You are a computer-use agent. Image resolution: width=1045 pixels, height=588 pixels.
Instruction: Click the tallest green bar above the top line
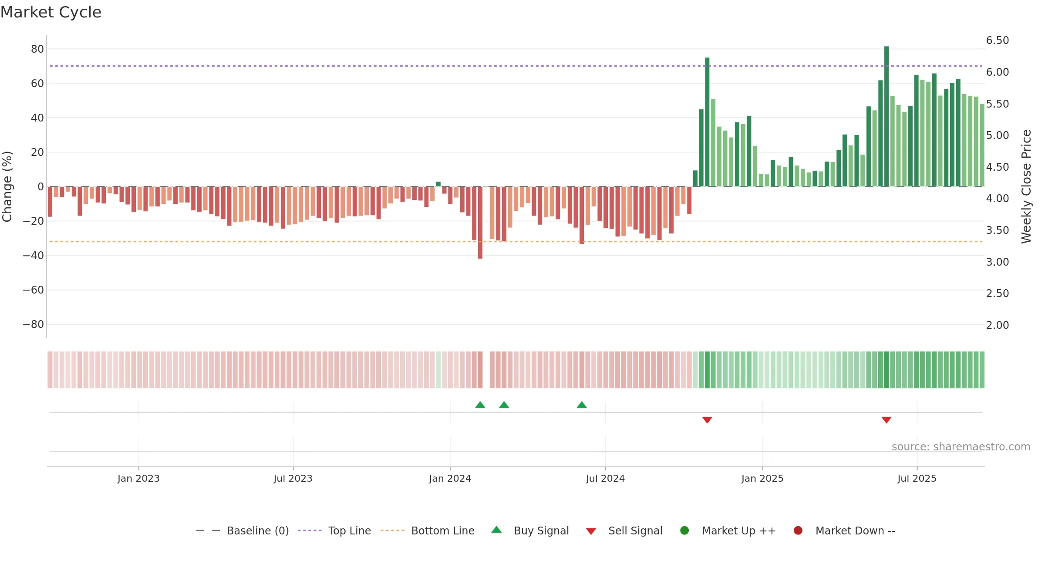pos(887,116)
